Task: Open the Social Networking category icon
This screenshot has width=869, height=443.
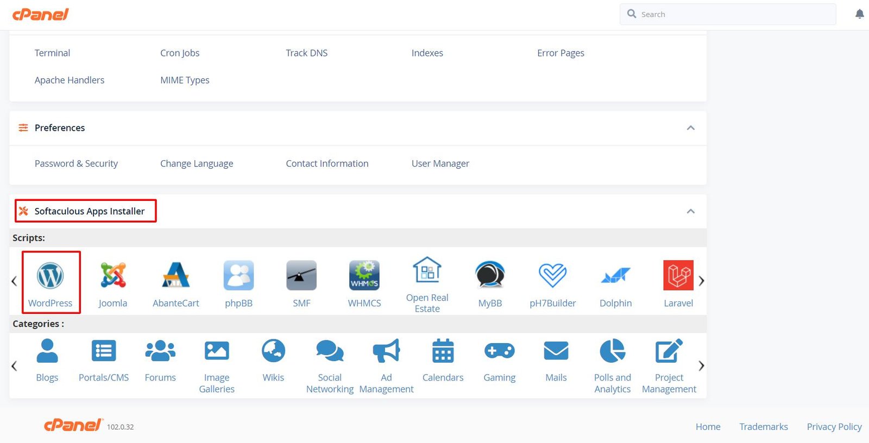Action: pyautogui.click(x=330, y=351)
